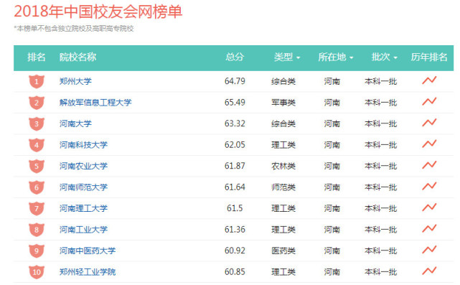Click the 军事类 type cell
Viewport: 460px width, 285px height.
pyautogui.click(x=283, y=103)
